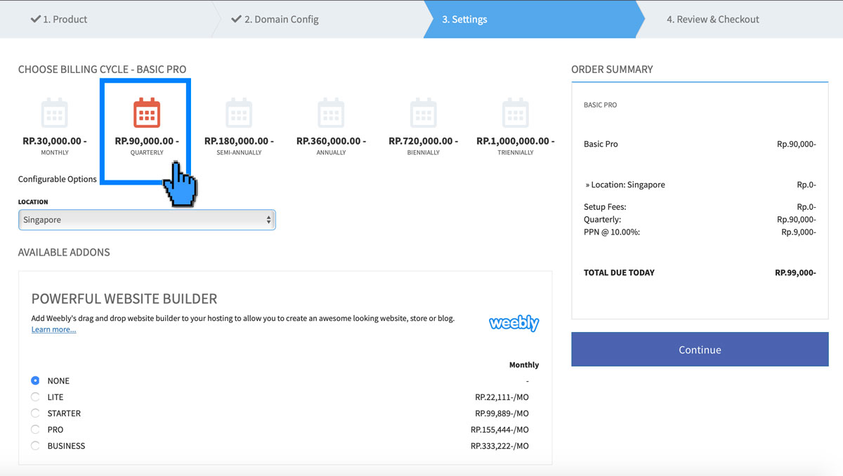Image resolution: width=843 pixels, height=476 pixels.
Task: Select the Semi-Annually calendar icon
Action: coord(239,112)
